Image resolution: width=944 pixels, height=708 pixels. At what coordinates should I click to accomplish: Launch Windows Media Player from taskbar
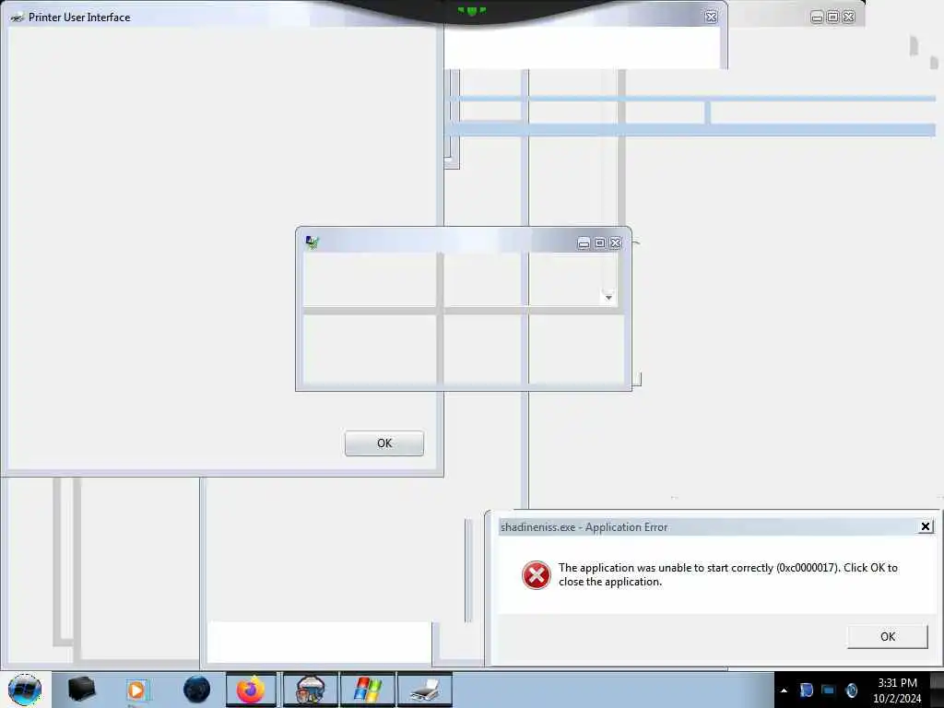click(x=137, y=690)
